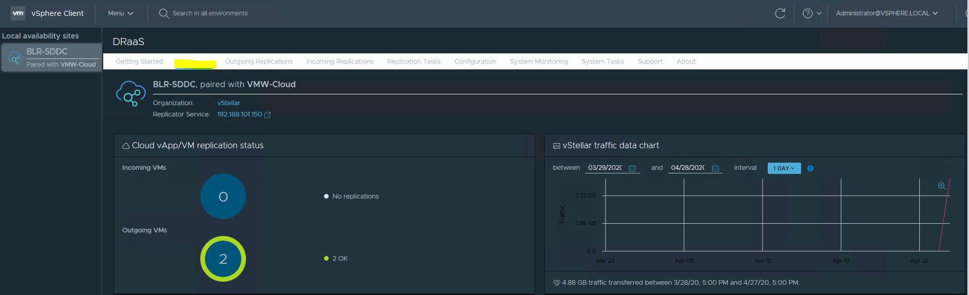Click the traffic summary icon below the chart
The width and height of the screenshot is (969, 295).
coord(556,283)
